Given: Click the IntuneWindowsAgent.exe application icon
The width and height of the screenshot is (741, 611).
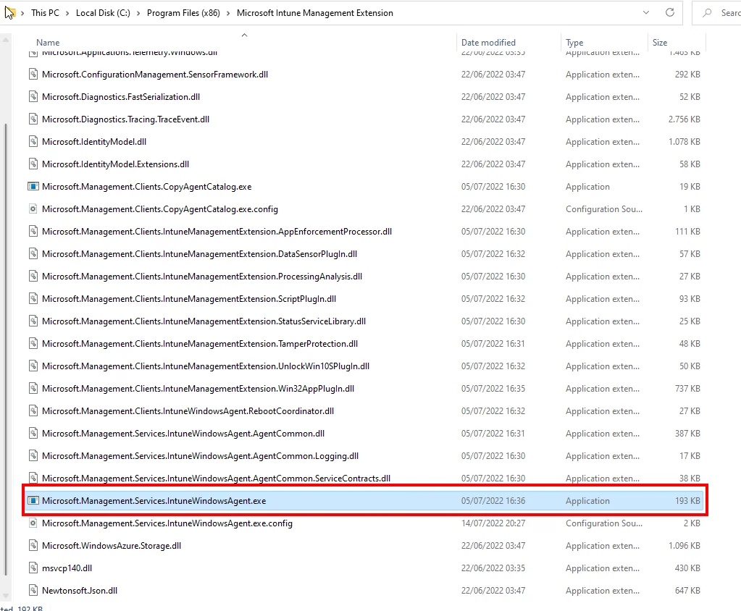Looking at the screenshot, I should 33,500.
